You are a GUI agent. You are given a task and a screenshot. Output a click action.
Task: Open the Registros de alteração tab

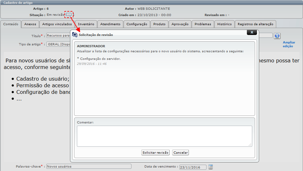255,24
